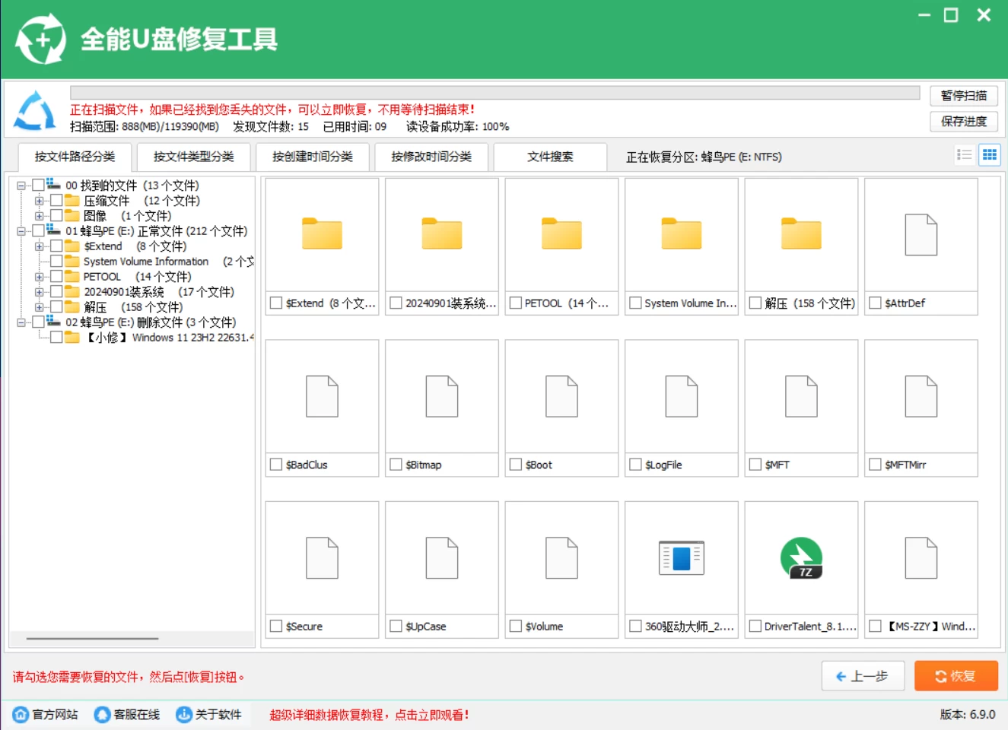This screenshot has width=1008, height=730.
Task: Open the 按修改时间分类 tab
Action: (x=431, y=157)
